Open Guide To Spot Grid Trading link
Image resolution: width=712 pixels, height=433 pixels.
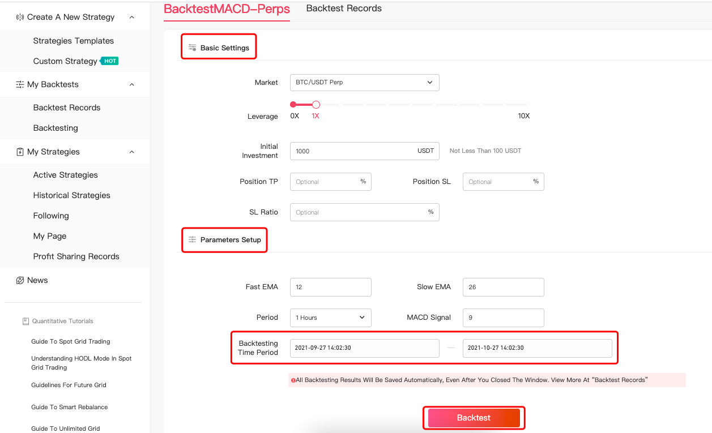(x=71, y=341)
